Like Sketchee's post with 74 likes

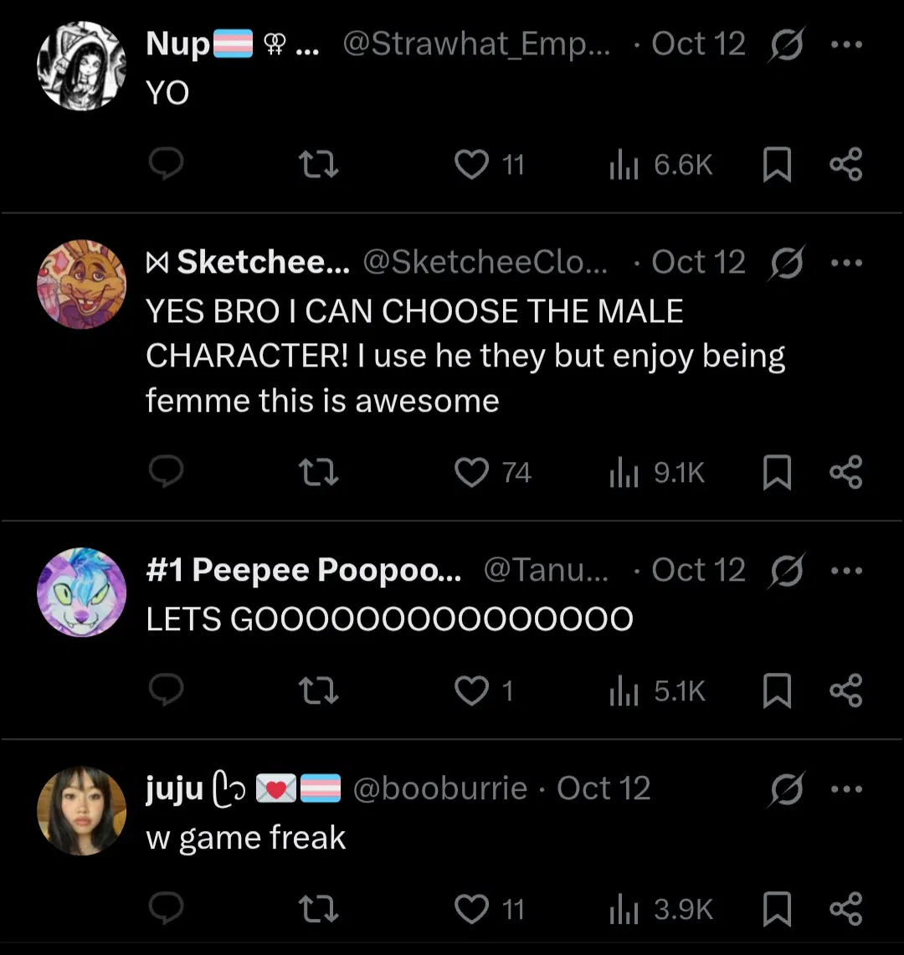pyautogui.click(x=472, y=473)
